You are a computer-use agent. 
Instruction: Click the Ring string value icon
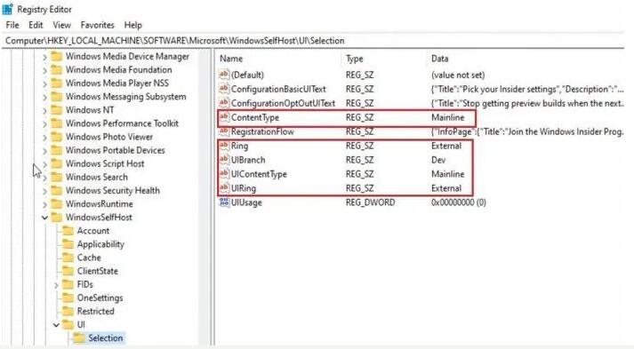223,146
